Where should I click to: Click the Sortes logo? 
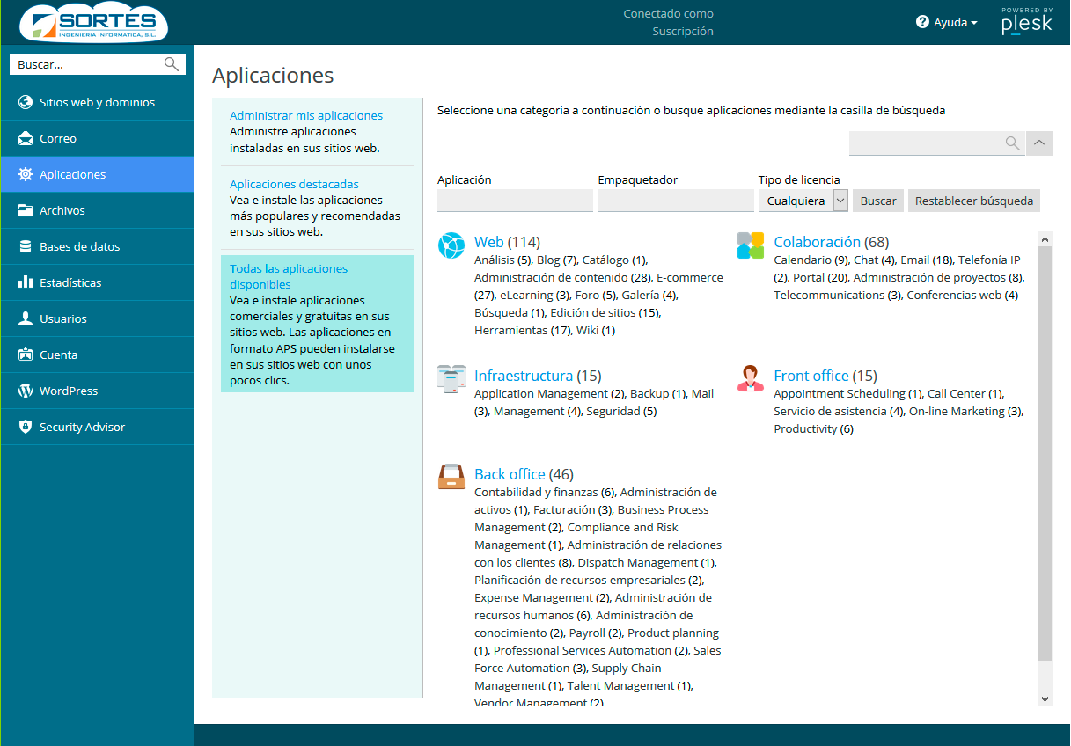(93, 22)
